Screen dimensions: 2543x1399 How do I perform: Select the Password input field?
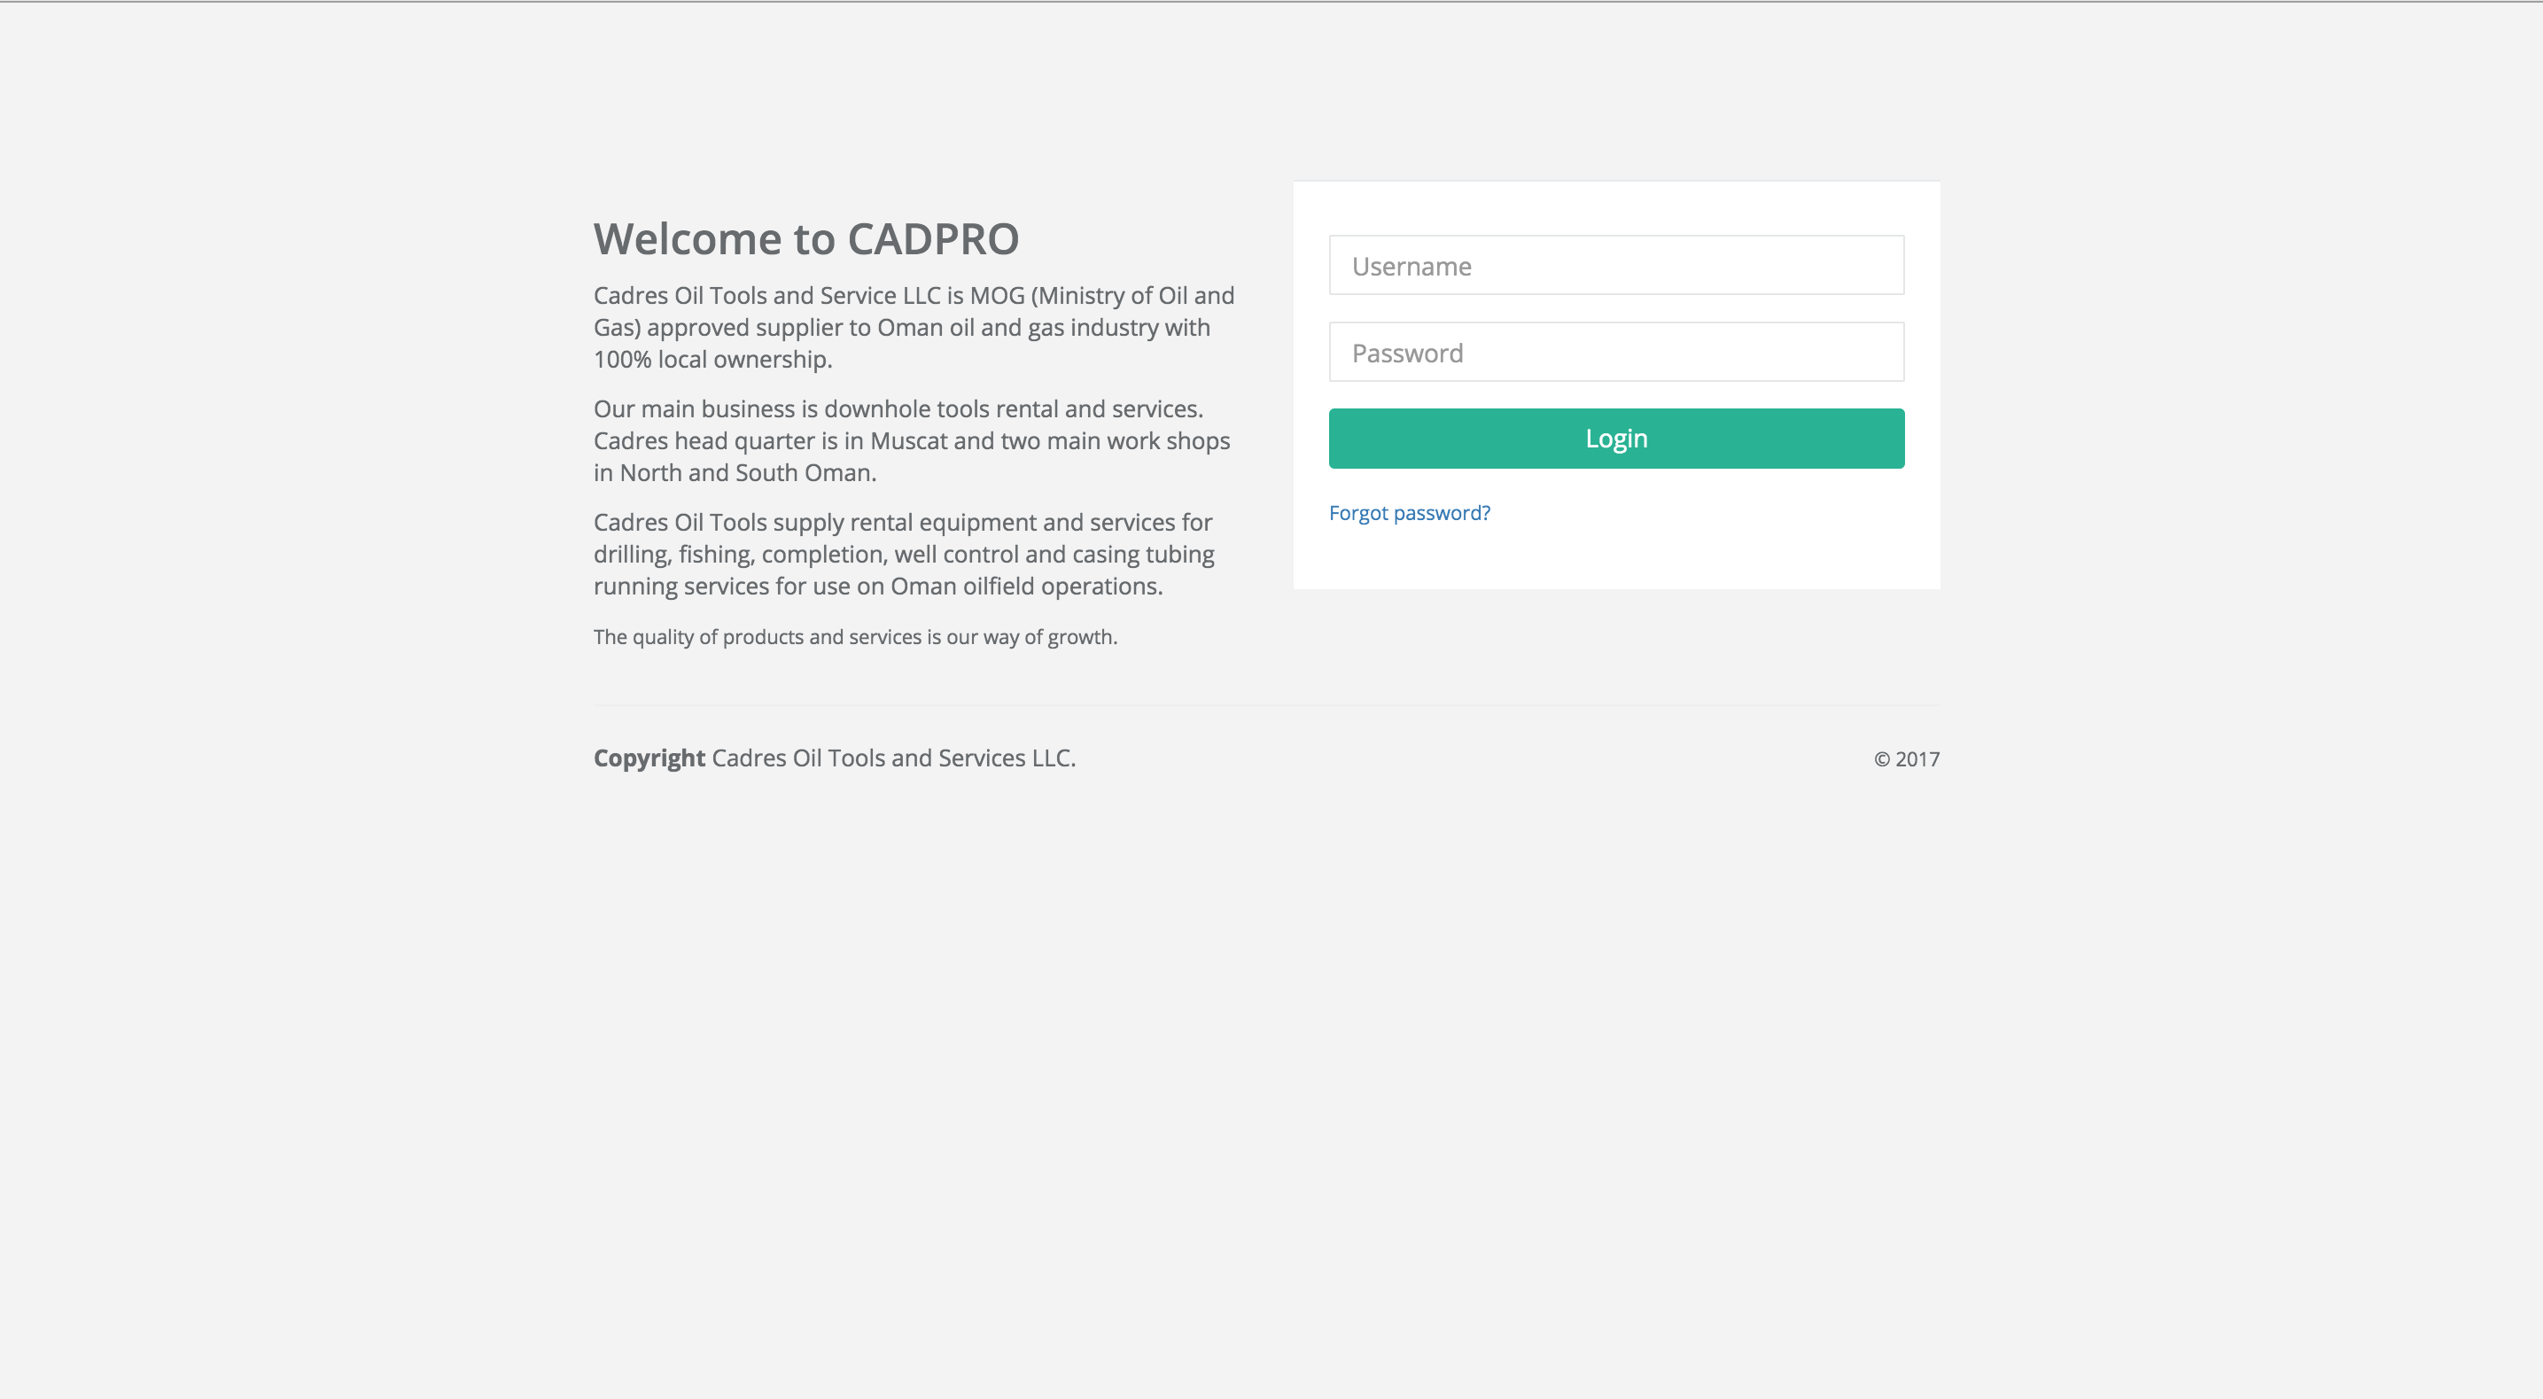[x=1616, y=352]
